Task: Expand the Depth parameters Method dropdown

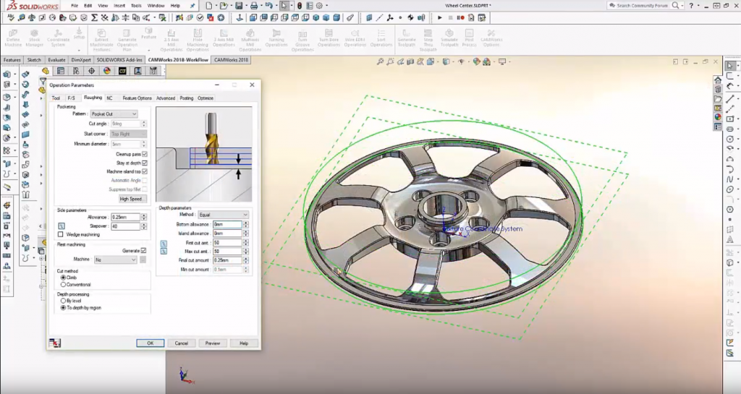Action: [224, 215]
